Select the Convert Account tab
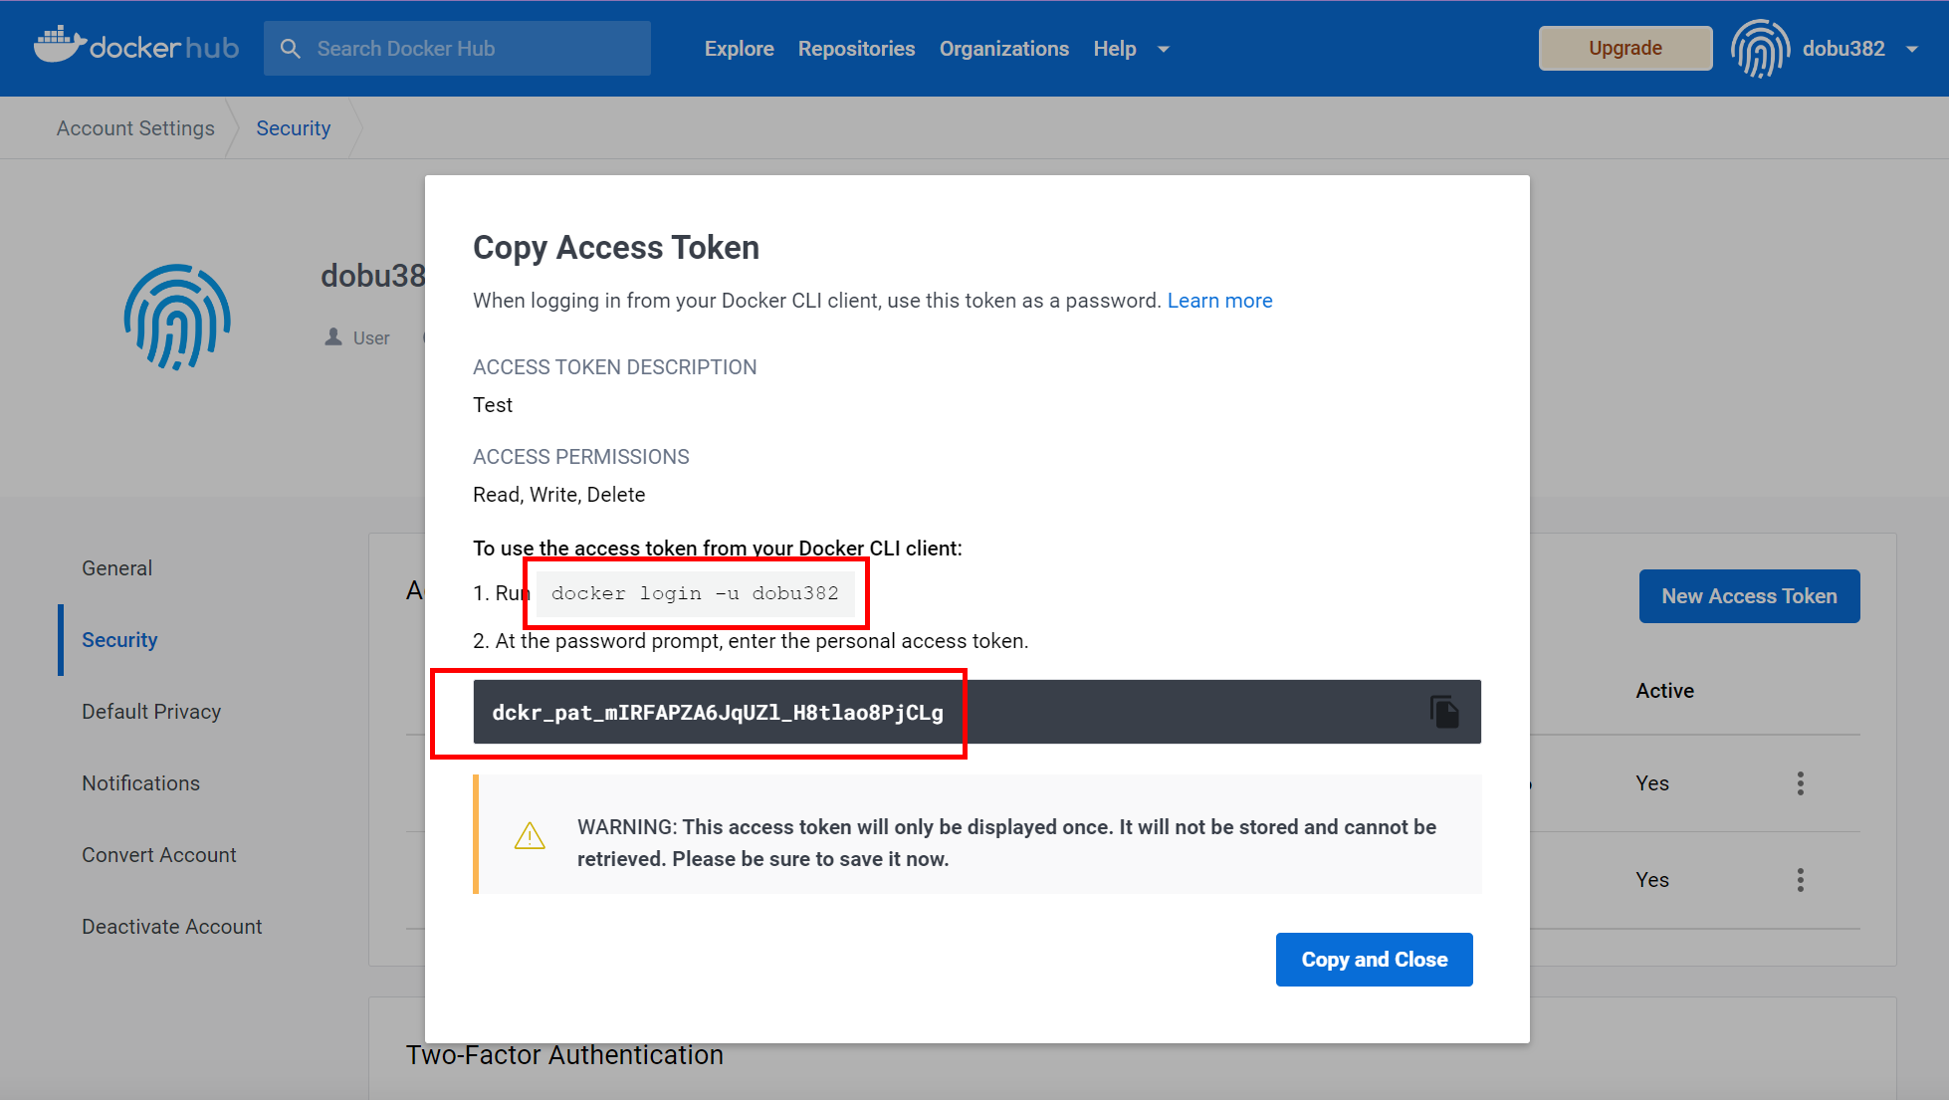Image resolution: width=1949 pixels, height=1100 pixels. click(159, 854)
